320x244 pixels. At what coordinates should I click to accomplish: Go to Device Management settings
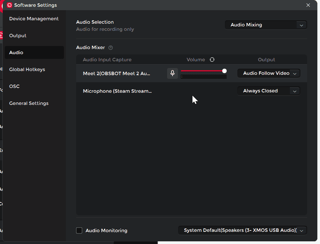tap(34, 19)
